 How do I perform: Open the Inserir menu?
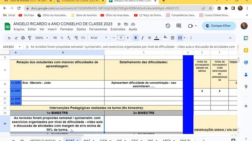point(52,29)
